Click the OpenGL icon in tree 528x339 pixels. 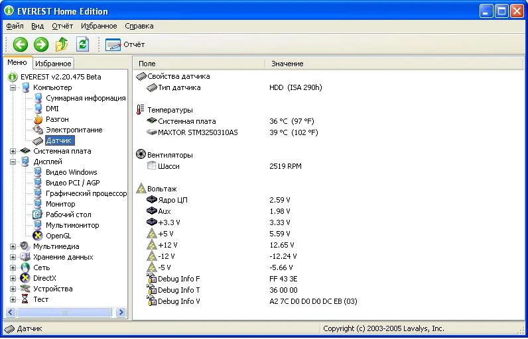click(38, 236)
